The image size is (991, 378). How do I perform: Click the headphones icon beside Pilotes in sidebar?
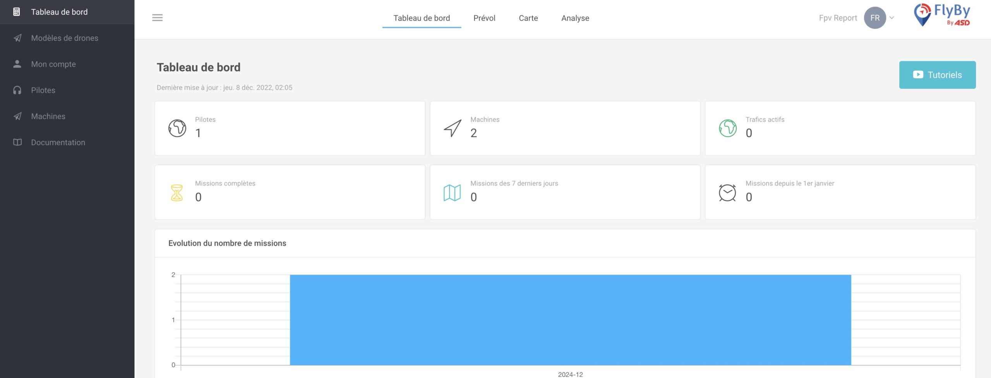point(17,90)
